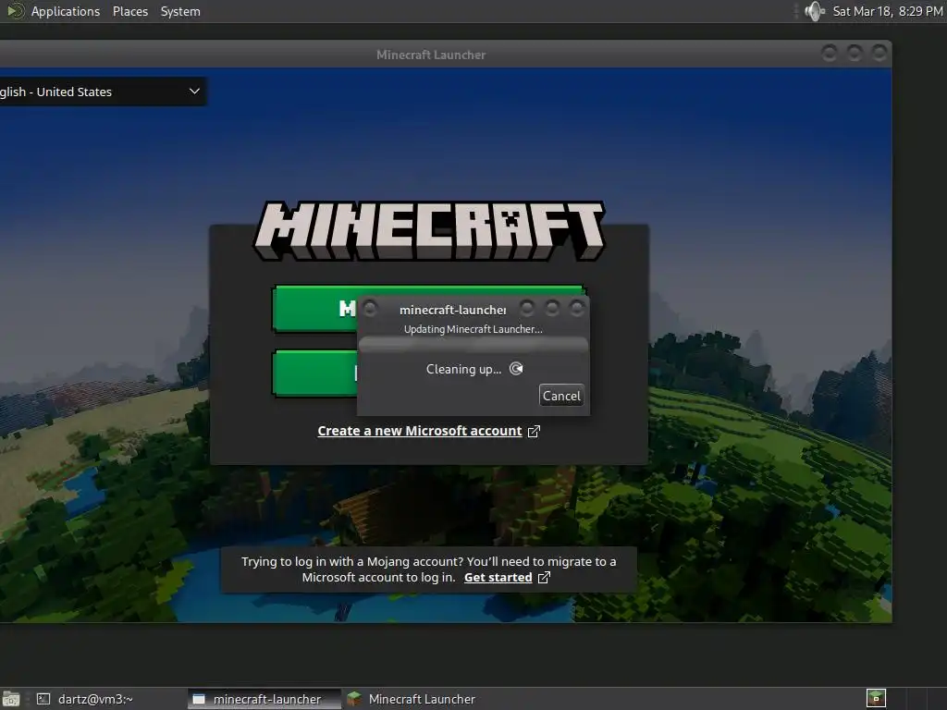Screen dimensions: 947x710
Task: Maximize the minecraft-launcher update dialog
Action: pyautogui.click(x=552, y=309)
